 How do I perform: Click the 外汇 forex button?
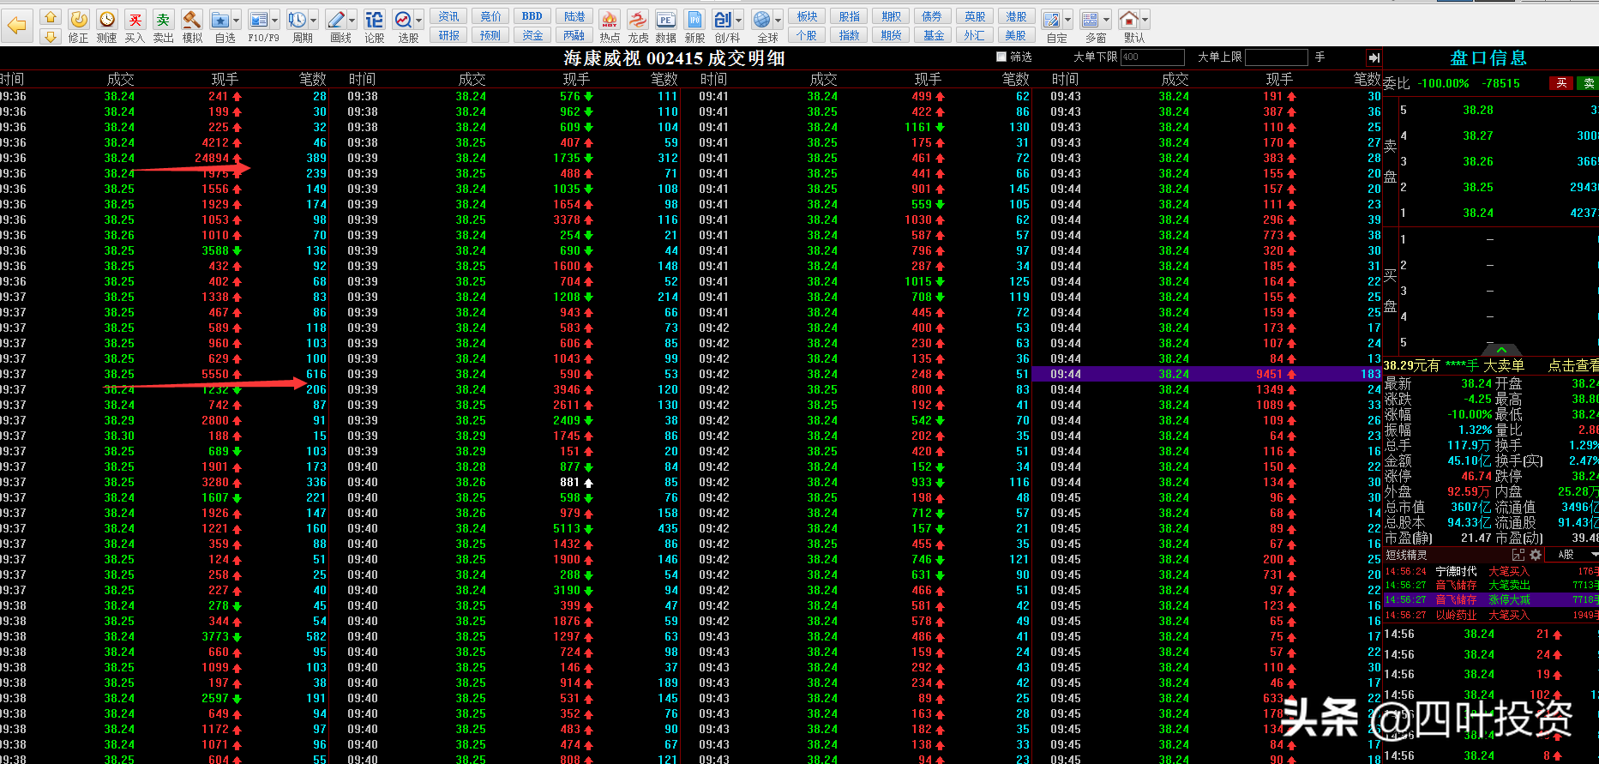(x=975, y=35)
